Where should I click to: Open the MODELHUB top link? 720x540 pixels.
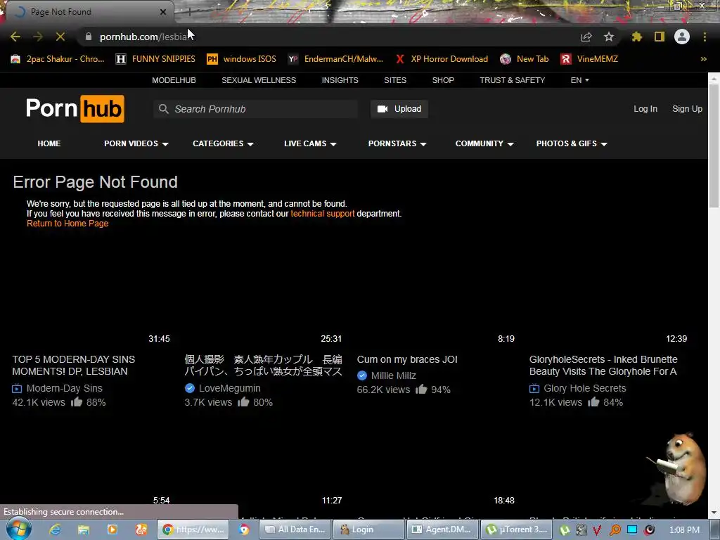coord(174,80)
